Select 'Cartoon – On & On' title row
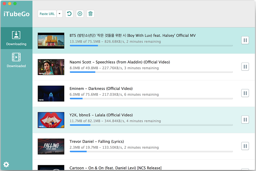 click(x=115, y=168)
